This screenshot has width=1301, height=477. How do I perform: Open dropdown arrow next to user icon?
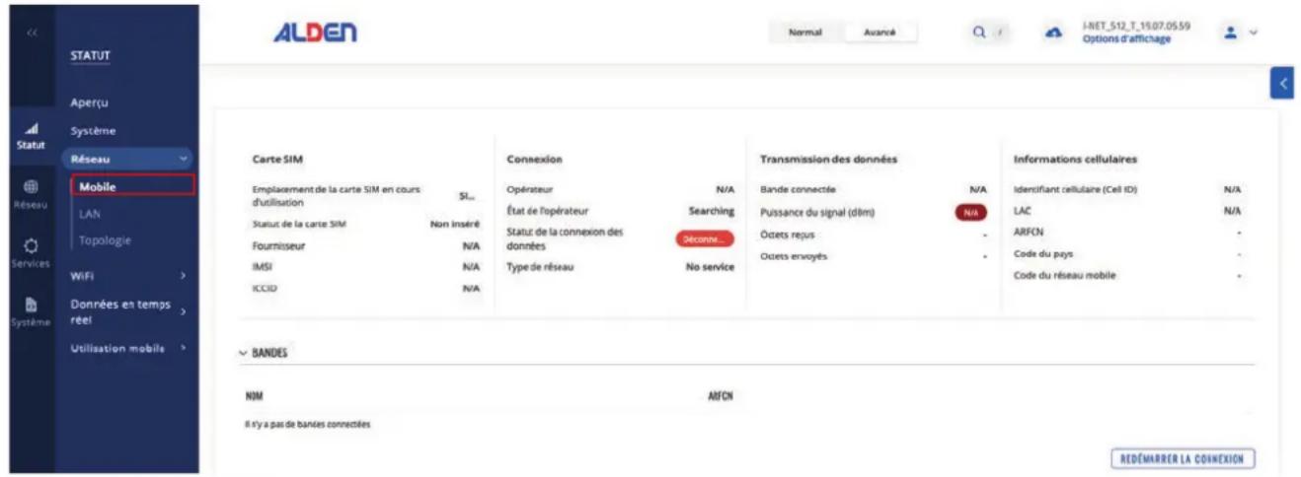coord(1254,33)
